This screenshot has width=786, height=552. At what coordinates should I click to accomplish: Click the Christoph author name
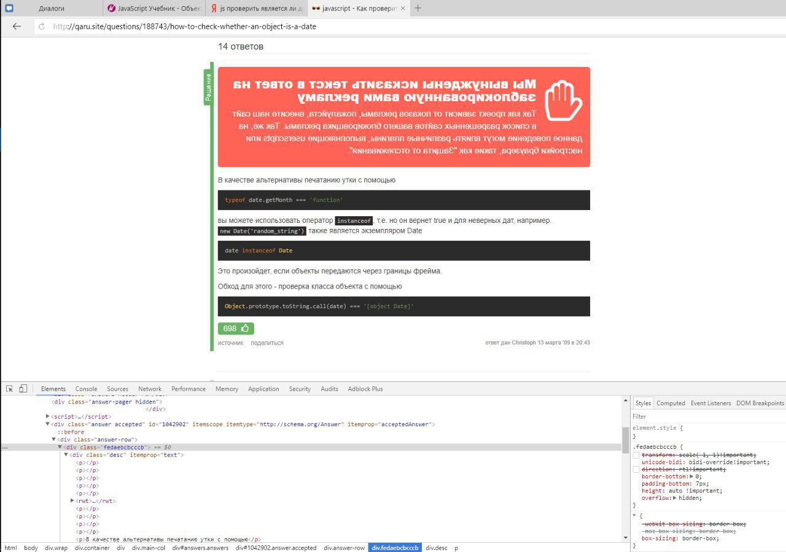point(524,343)
